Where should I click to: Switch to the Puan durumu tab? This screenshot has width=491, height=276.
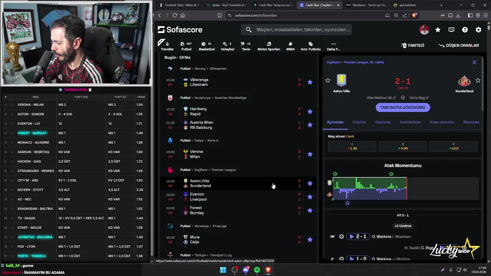coord(442,122)
